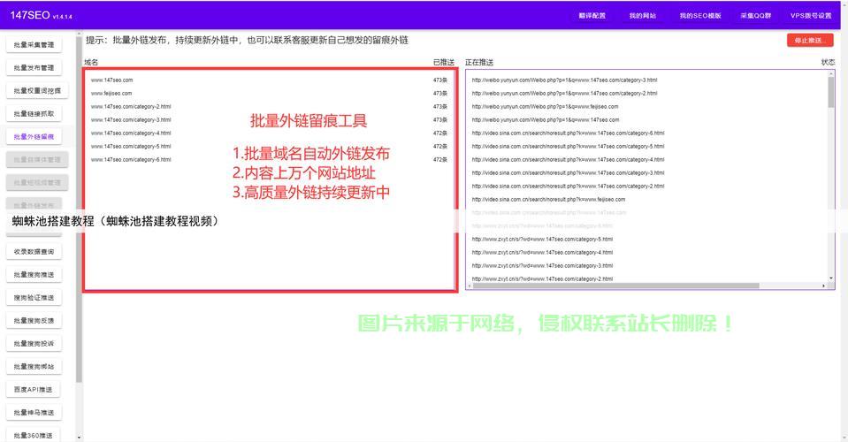
Task: Select 百度API推送 sidebar option
Action: click(x=34, y=390)
